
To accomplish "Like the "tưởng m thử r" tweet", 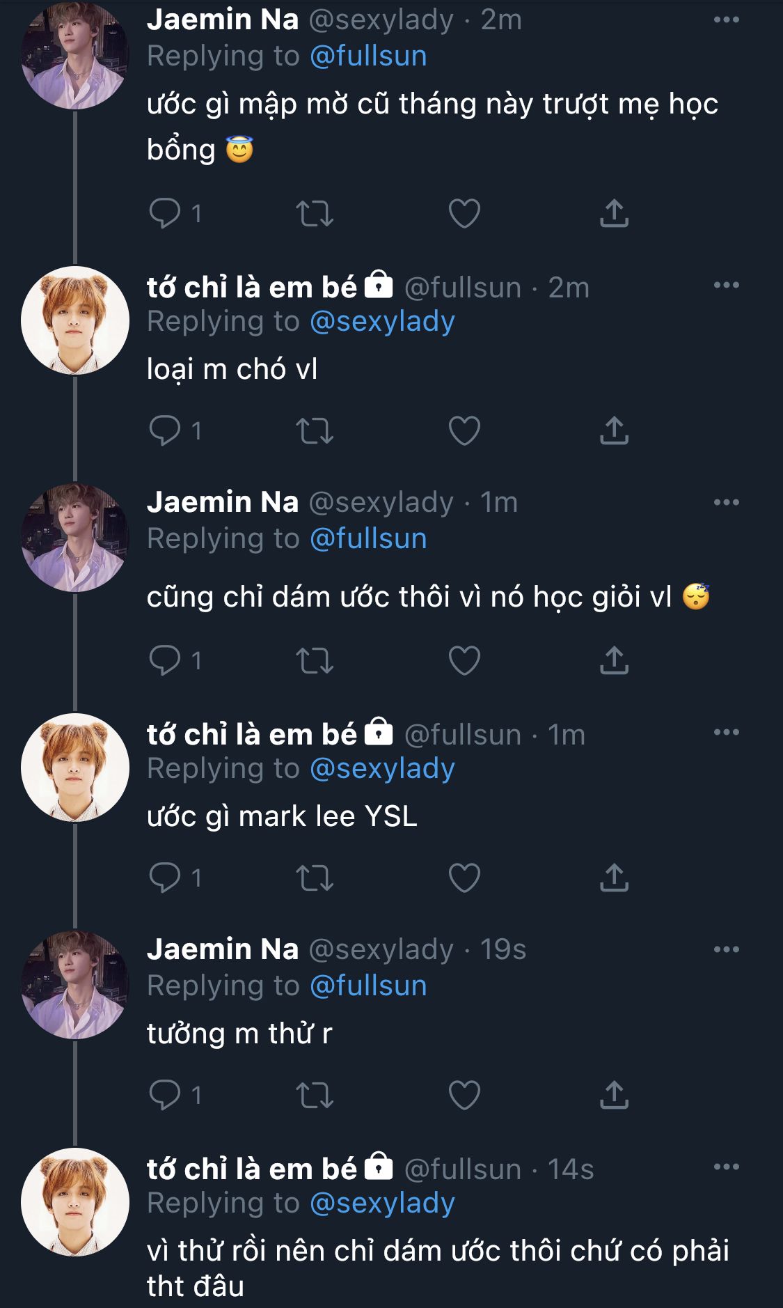I will (x=464, y=1095).
